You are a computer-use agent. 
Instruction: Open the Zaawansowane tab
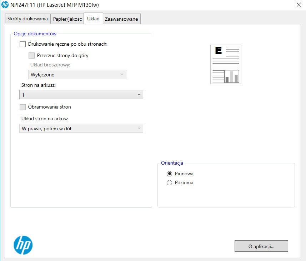[121, 19]
